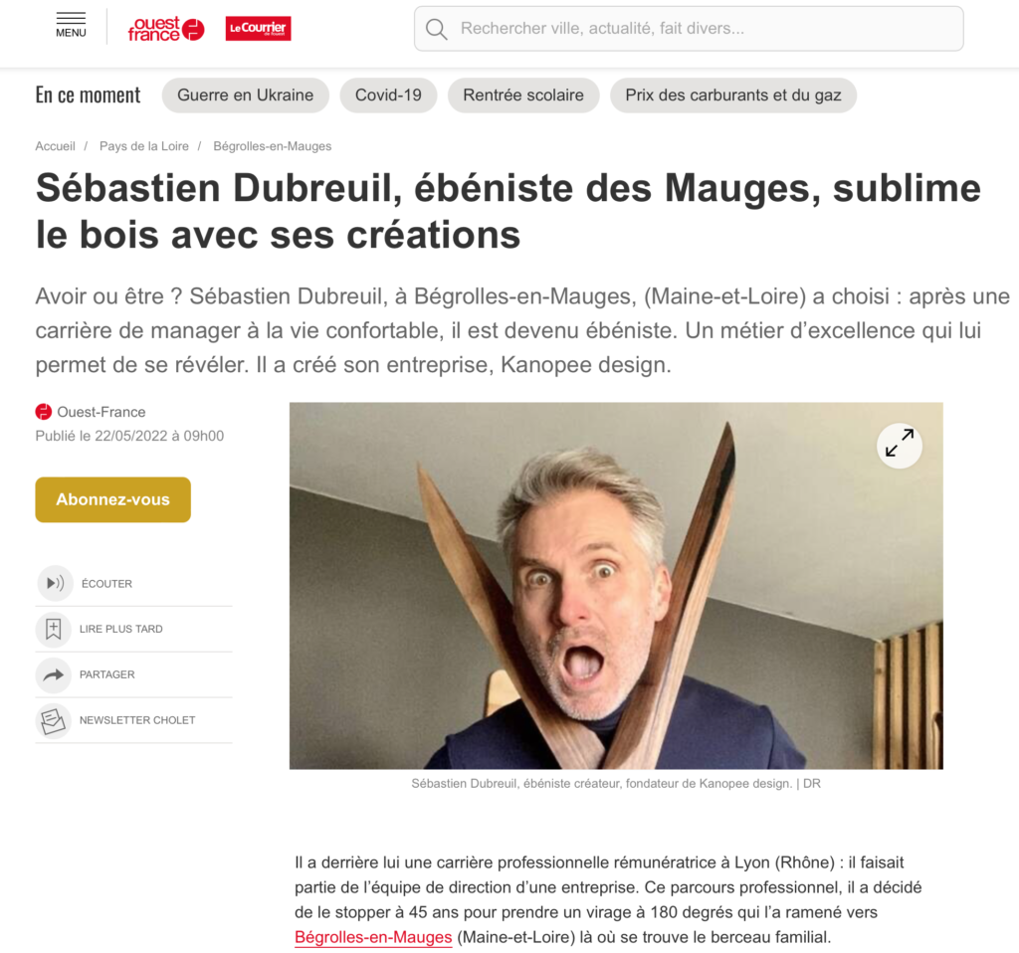Click the Le Courrier de l'Ouest logo
Image resolution: width=1019 pixels, height=953 pixels.
pyautogui.click(x=258, y=29)
